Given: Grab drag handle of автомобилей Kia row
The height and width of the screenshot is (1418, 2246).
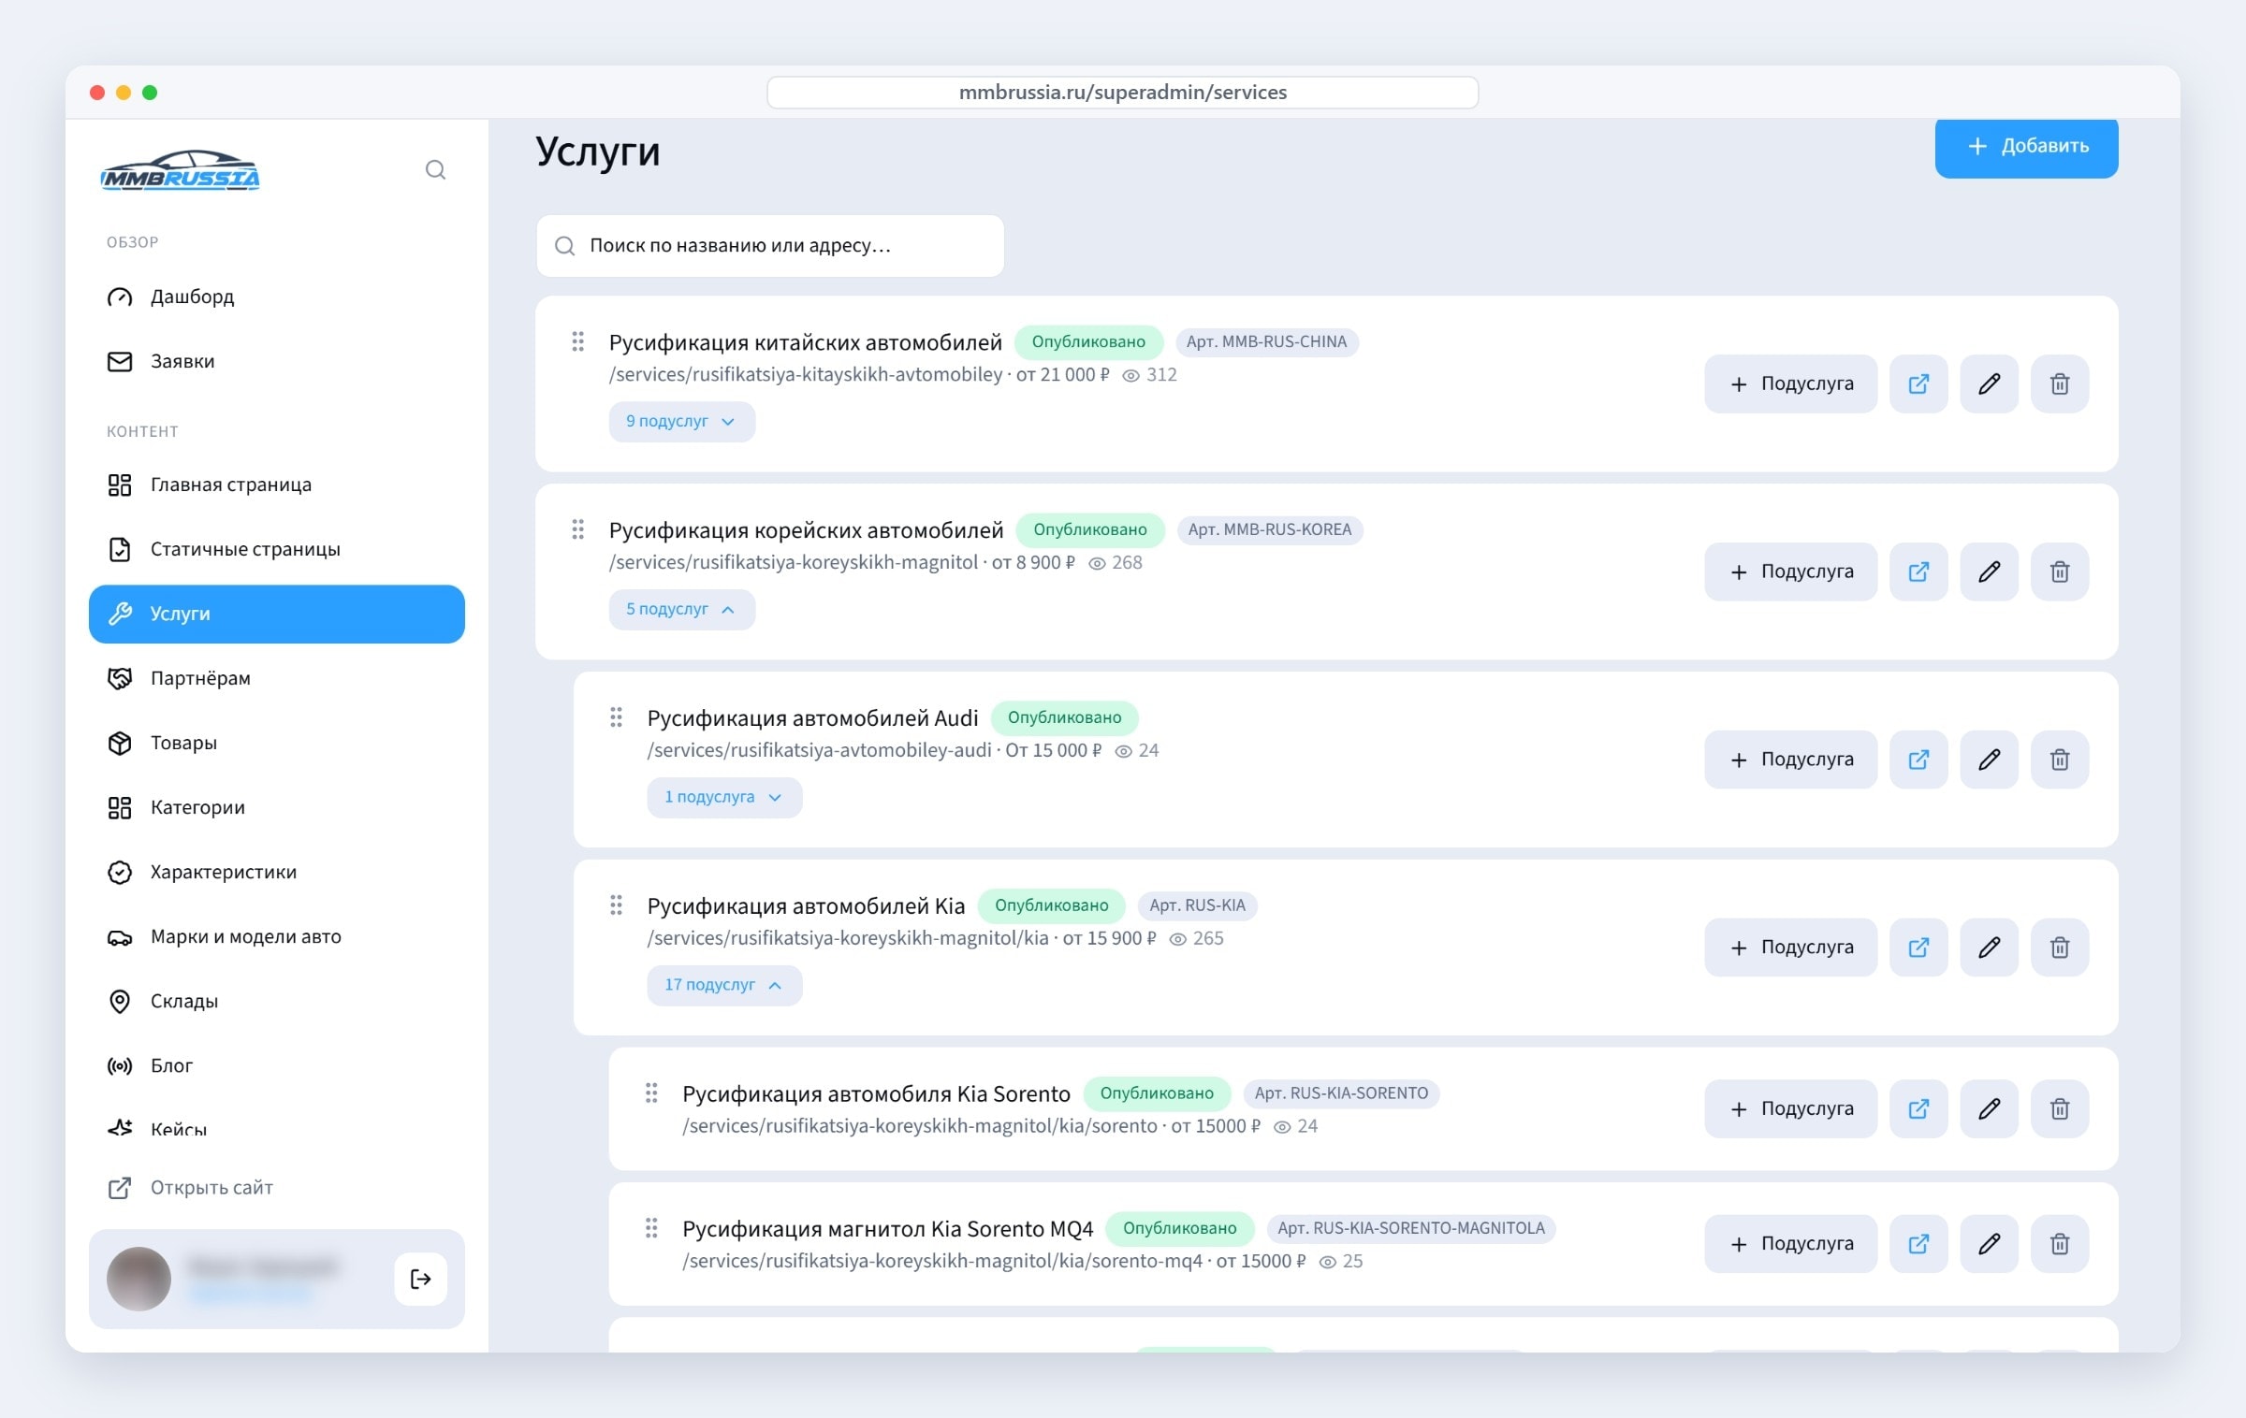Looking at the screenshot, I should 616,905.
